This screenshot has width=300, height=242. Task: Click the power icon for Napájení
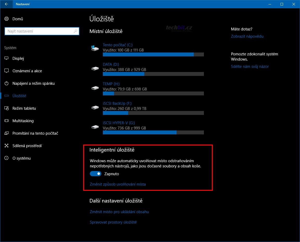[x=7, y=83]
